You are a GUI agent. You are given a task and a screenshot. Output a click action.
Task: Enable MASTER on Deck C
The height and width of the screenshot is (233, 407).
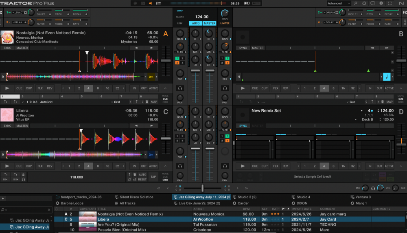tap(22, 126)
